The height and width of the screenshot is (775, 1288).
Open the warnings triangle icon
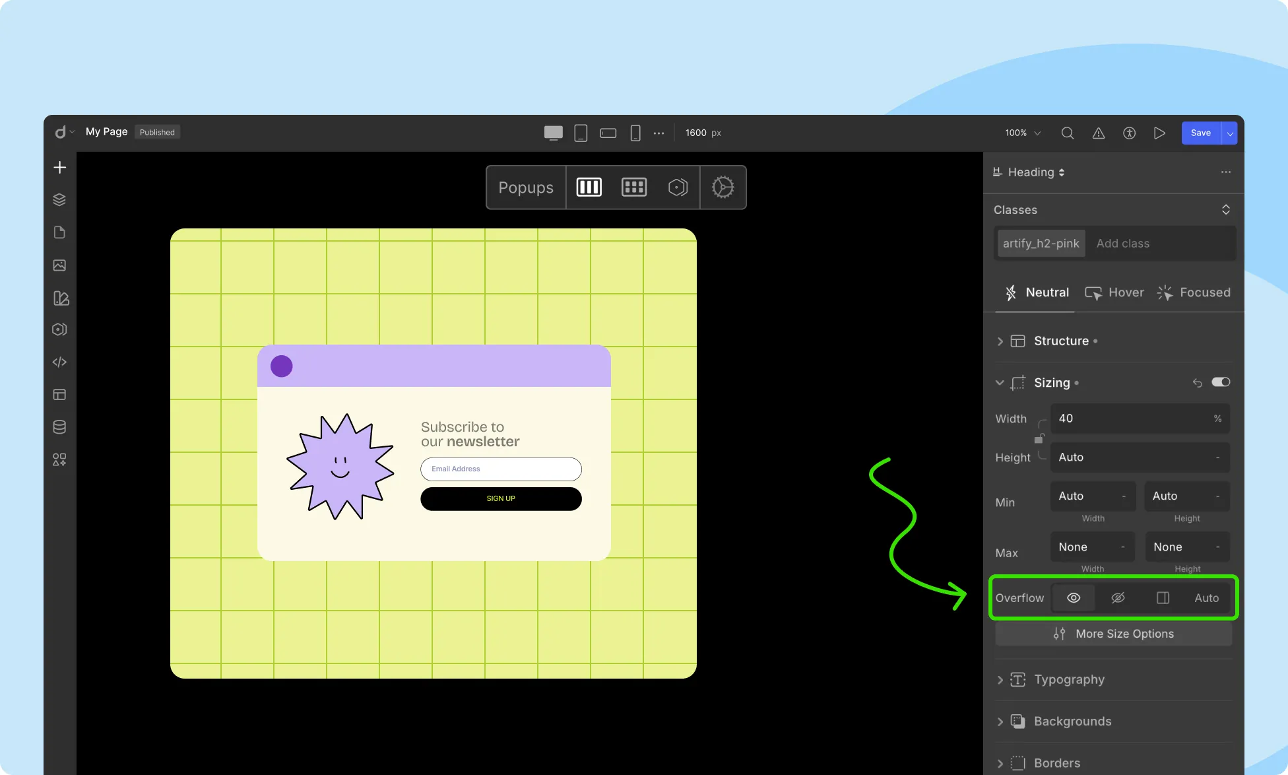coord(1098,133)
